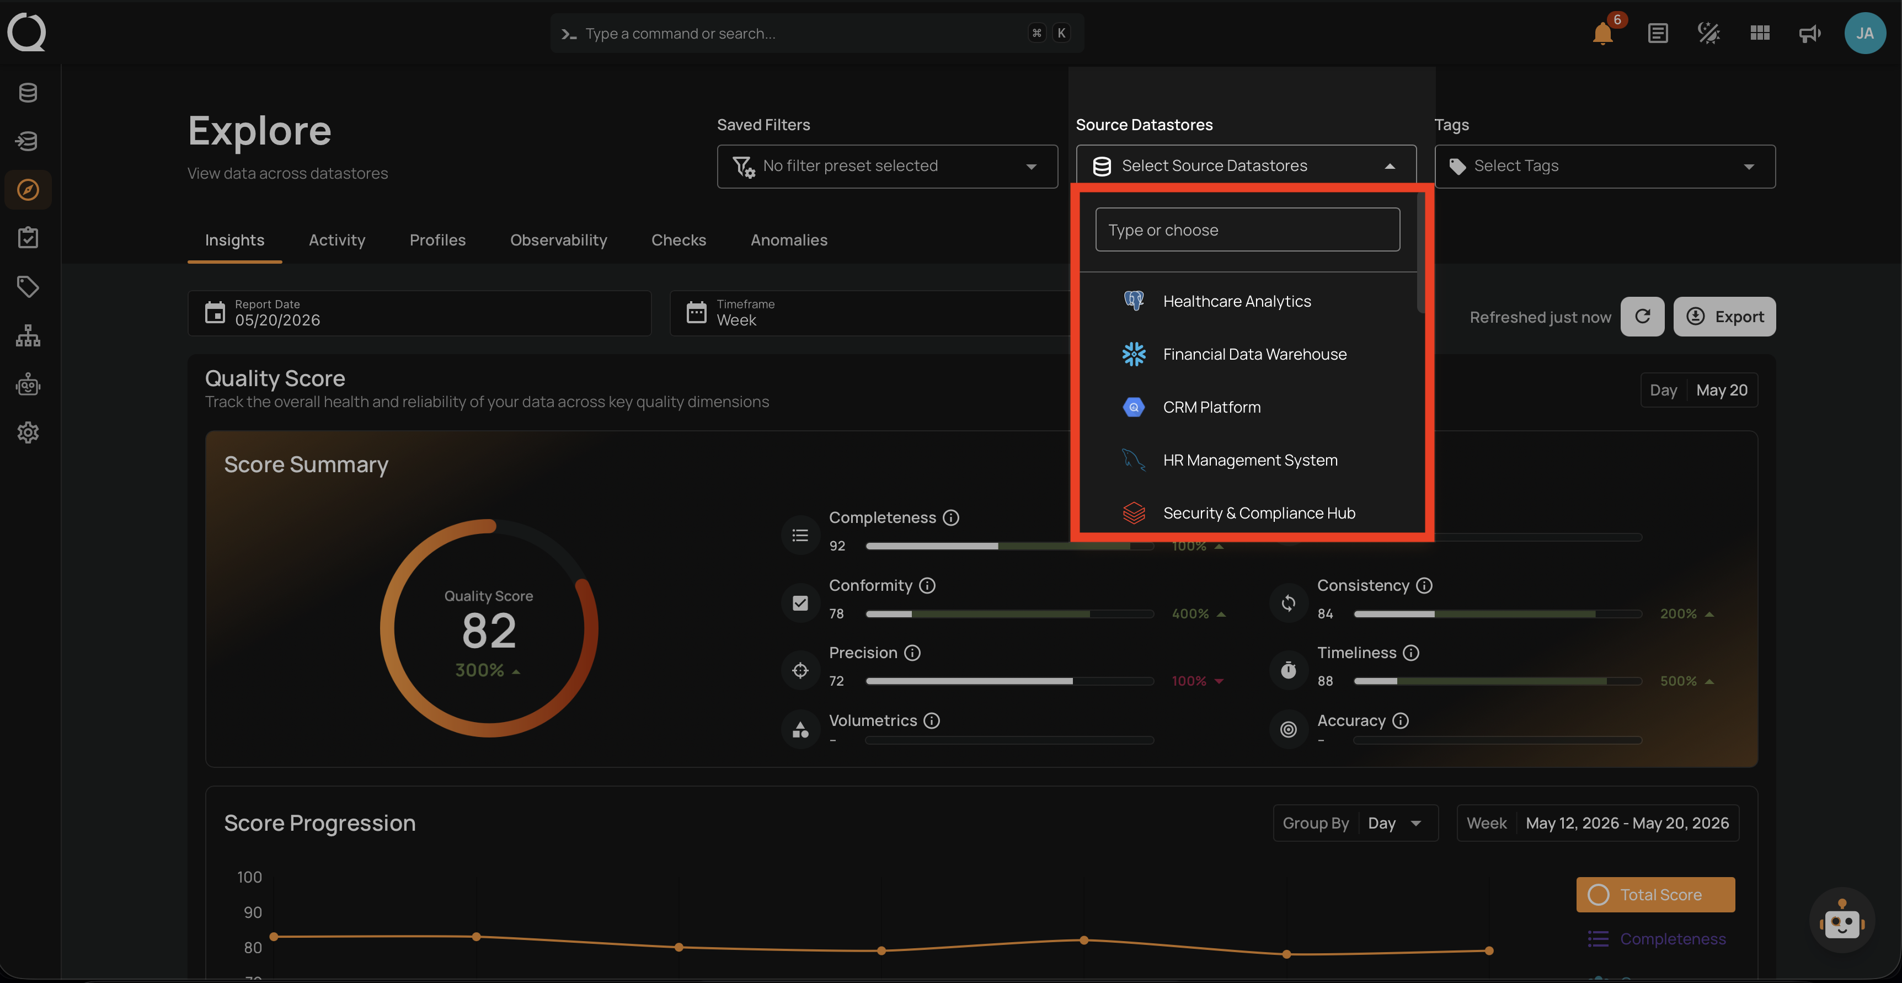Open the apps grid icon
The height and width of the screenshot is (983, 1902).
pos(1760,33)
